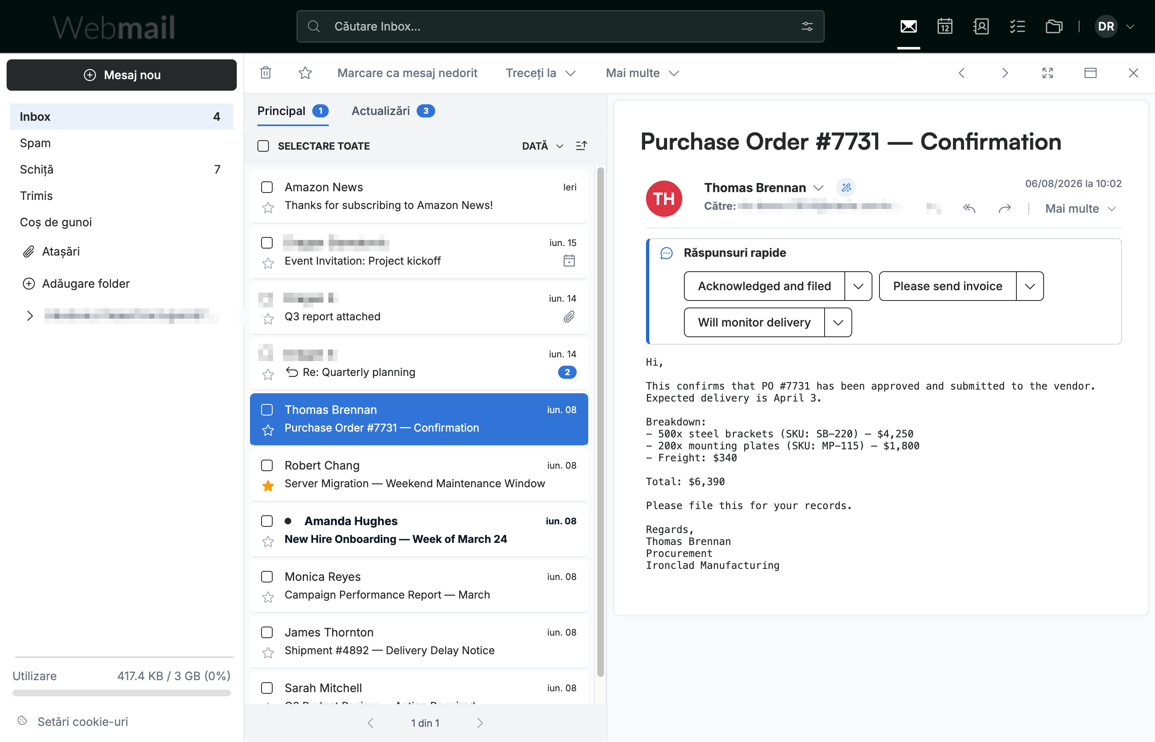Expand the DATĂ sort dropdown

(542, 146)
